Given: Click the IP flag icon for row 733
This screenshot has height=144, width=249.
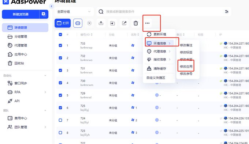Looking at the screenshot, I should [x=226, y=43].
